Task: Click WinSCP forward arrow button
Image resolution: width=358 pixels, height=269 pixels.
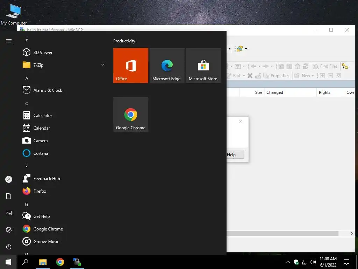Action: point(266,66)
